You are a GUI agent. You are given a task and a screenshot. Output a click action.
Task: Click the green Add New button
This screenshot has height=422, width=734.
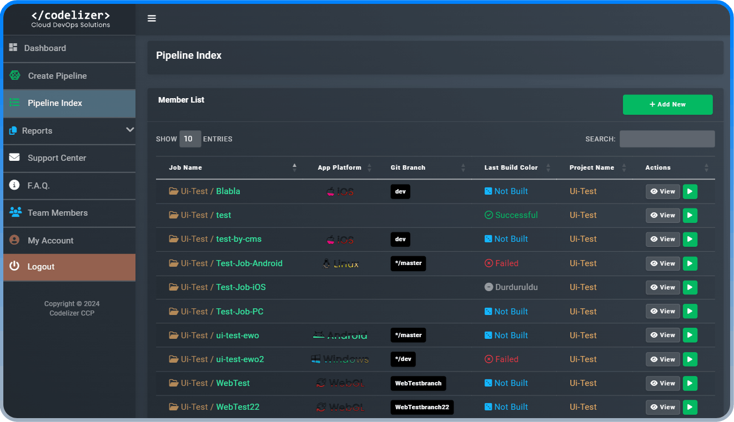[667, 104]
